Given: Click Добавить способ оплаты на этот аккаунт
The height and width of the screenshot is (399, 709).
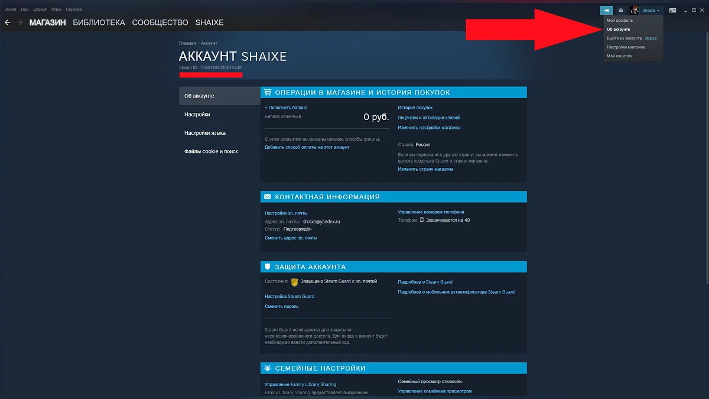Looking at the screenshot, I should [x=307, y=147].
